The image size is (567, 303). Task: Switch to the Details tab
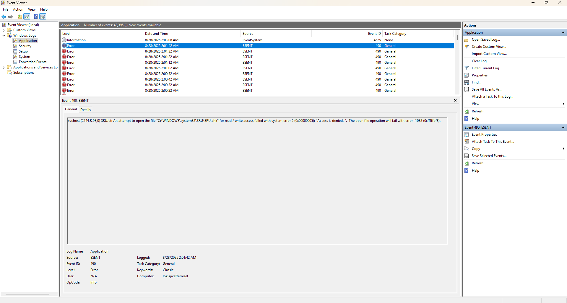click(85, 109)
